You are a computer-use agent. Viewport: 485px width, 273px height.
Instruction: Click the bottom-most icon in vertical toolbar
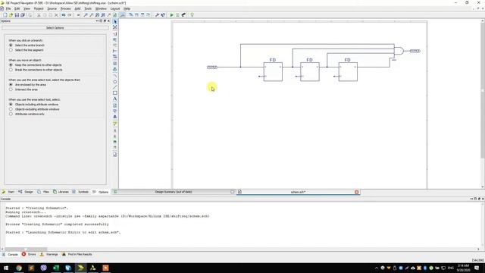point(115,155)
